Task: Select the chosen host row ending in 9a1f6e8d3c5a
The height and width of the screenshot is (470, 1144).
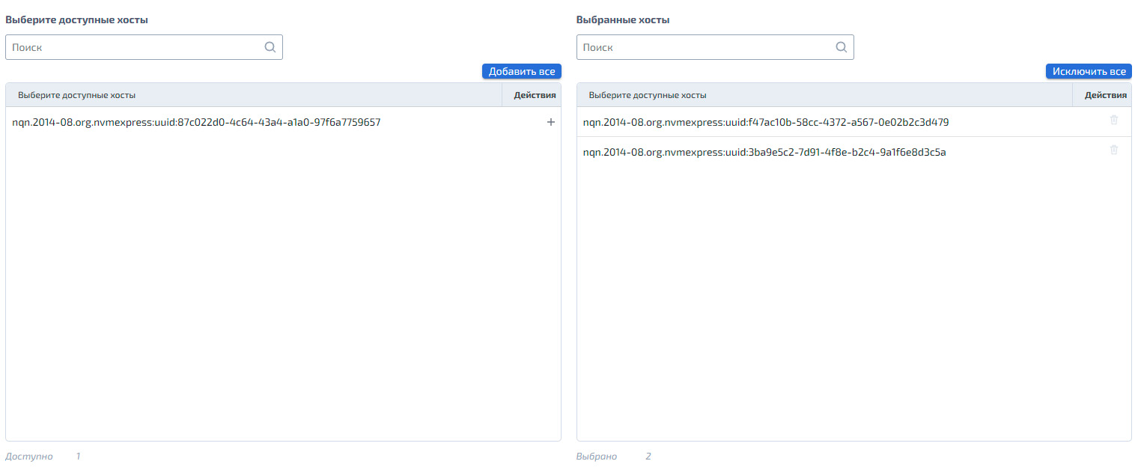Action: click(854, 152)
